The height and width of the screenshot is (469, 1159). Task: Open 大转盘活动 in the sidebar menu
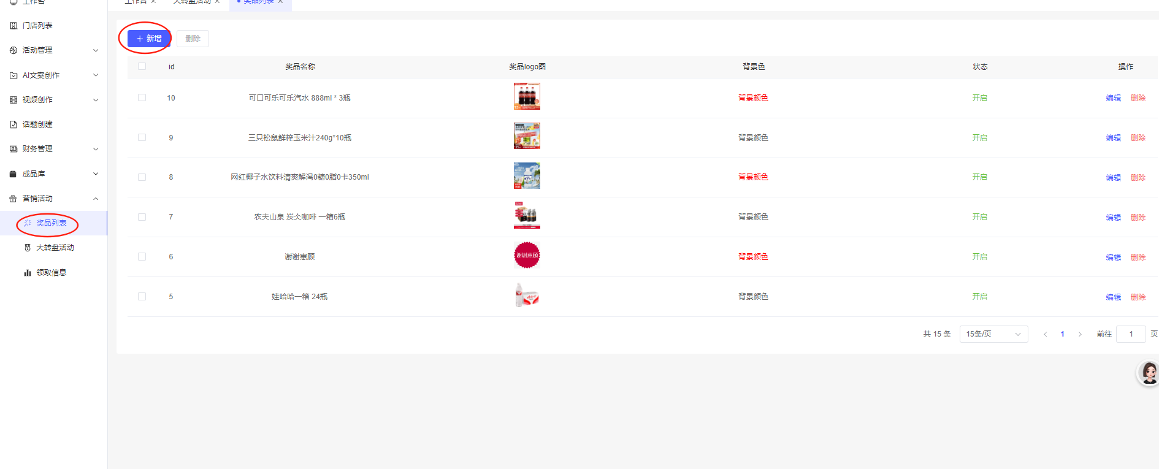pyautogui.click(x=55, y=248)
